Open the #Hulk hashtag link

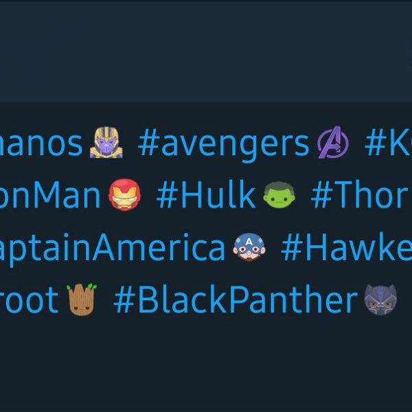(x=205, y=196)
